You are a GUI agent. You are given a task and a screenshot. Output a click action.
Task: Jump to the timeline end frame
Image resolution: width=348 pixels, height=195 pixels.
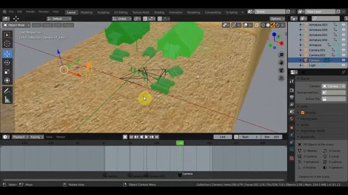click(157, 137)
